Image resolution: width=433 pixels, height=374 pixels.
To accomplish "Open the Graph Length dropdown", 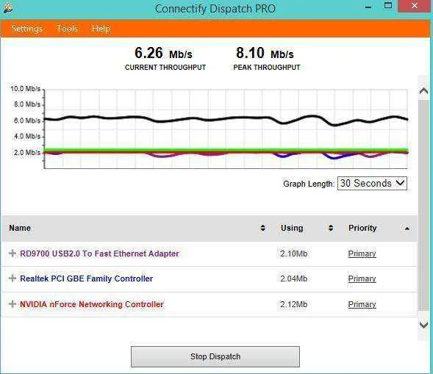I will click(372, 183).
